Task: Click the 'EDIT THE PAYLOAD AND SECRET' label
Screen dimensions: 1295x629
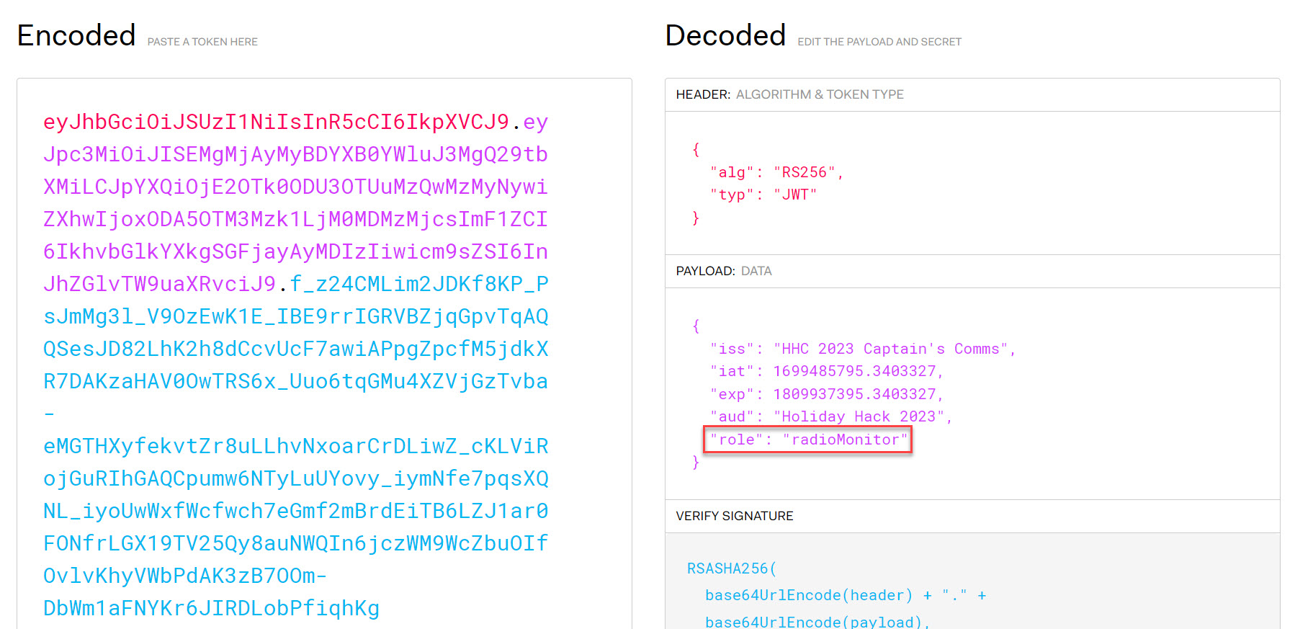Action: click(879, 42)
